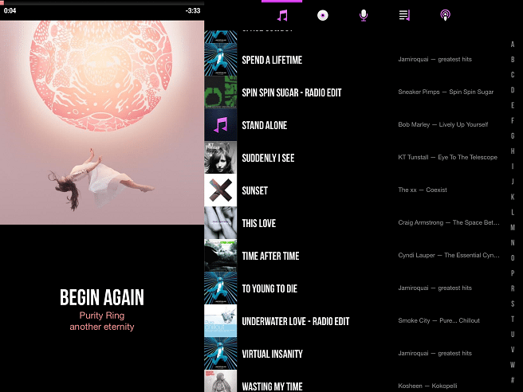The image size is (523, 392).
Task: Open the Podcasts broadcast icon
Action: (446, 15)
